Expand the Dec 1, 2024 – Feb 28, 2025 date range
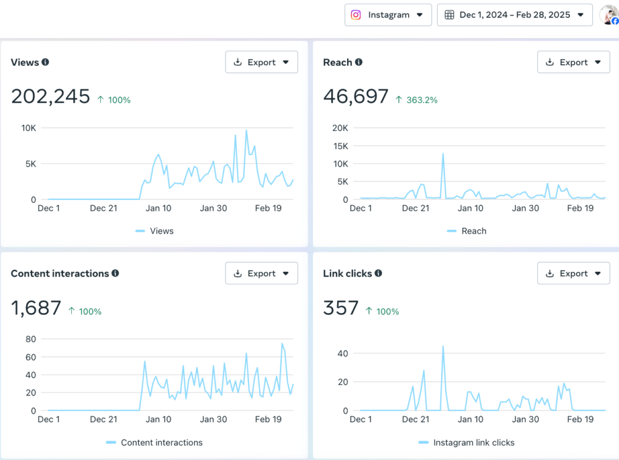619x460 pixels. 514,15
